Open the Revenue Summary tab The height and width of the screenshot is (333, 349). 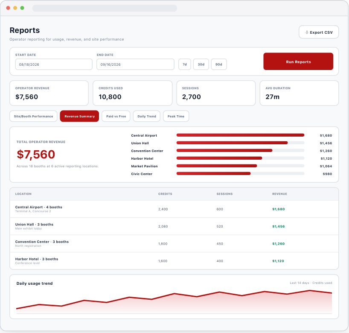tap(79, 116)
